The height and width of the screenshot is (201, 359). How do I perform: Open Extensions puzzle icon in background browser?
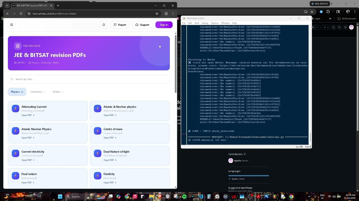coord(328,12)
